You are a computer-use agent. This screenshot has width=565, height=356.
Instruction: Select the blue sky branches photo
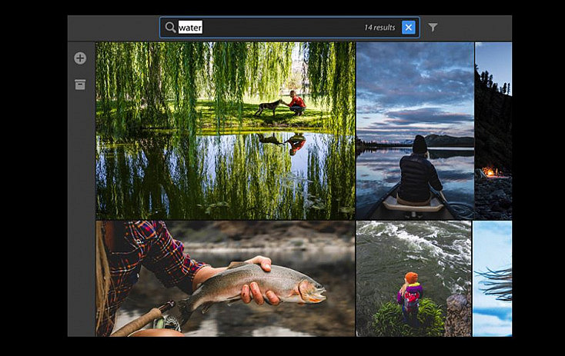point(492,278)
